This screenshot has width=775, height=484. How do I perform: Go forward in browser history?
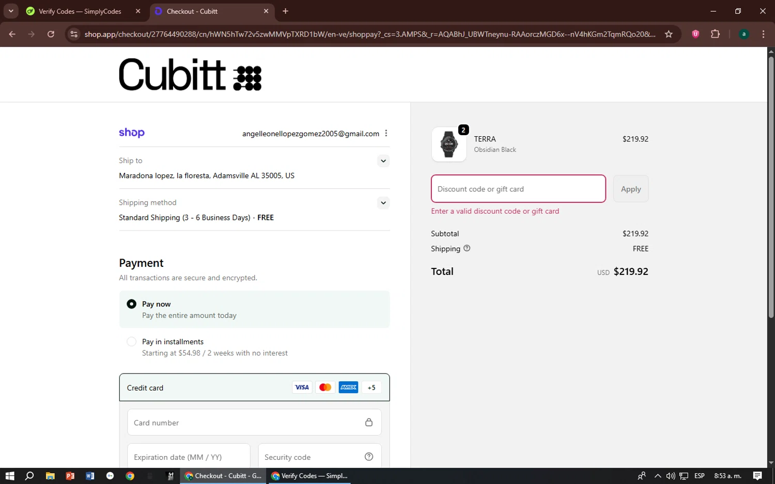click(32, 34)
